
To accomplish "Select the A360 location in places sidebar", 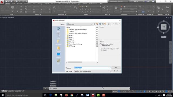I will click(58, 29).
